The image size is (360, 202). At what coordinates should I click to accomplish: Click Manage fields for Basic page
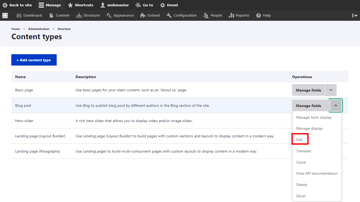(x=308, y=90)
